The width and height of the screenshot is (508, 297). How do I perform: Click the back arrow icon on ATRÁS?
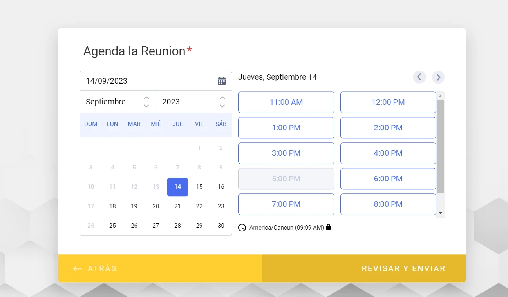point(77,268)
